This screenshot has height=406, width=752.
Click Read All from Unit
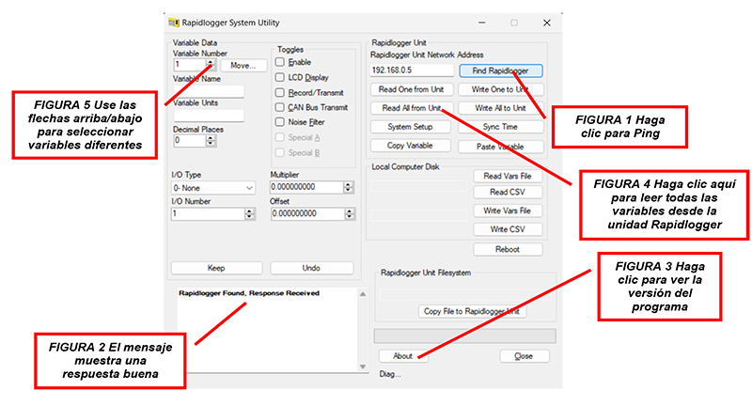coord(411,108)
